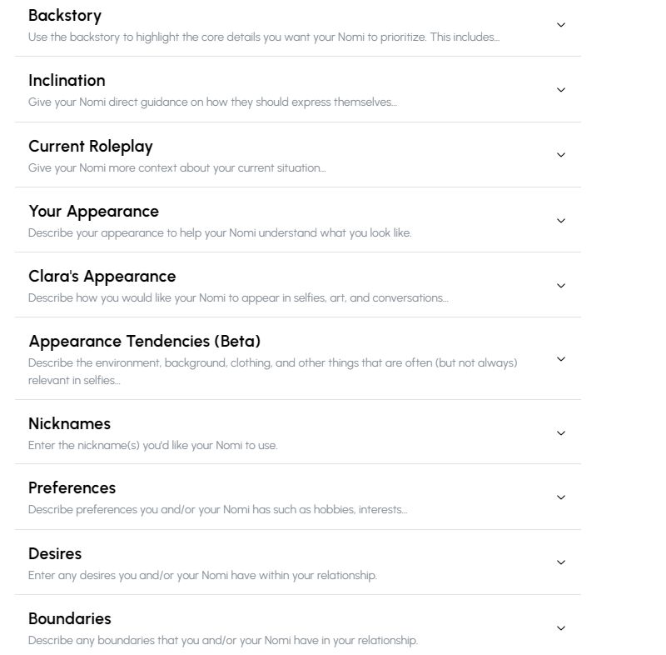The image size is (666, 655).
Task: Expand the Inclination section chevron
Action: point(560,90)
